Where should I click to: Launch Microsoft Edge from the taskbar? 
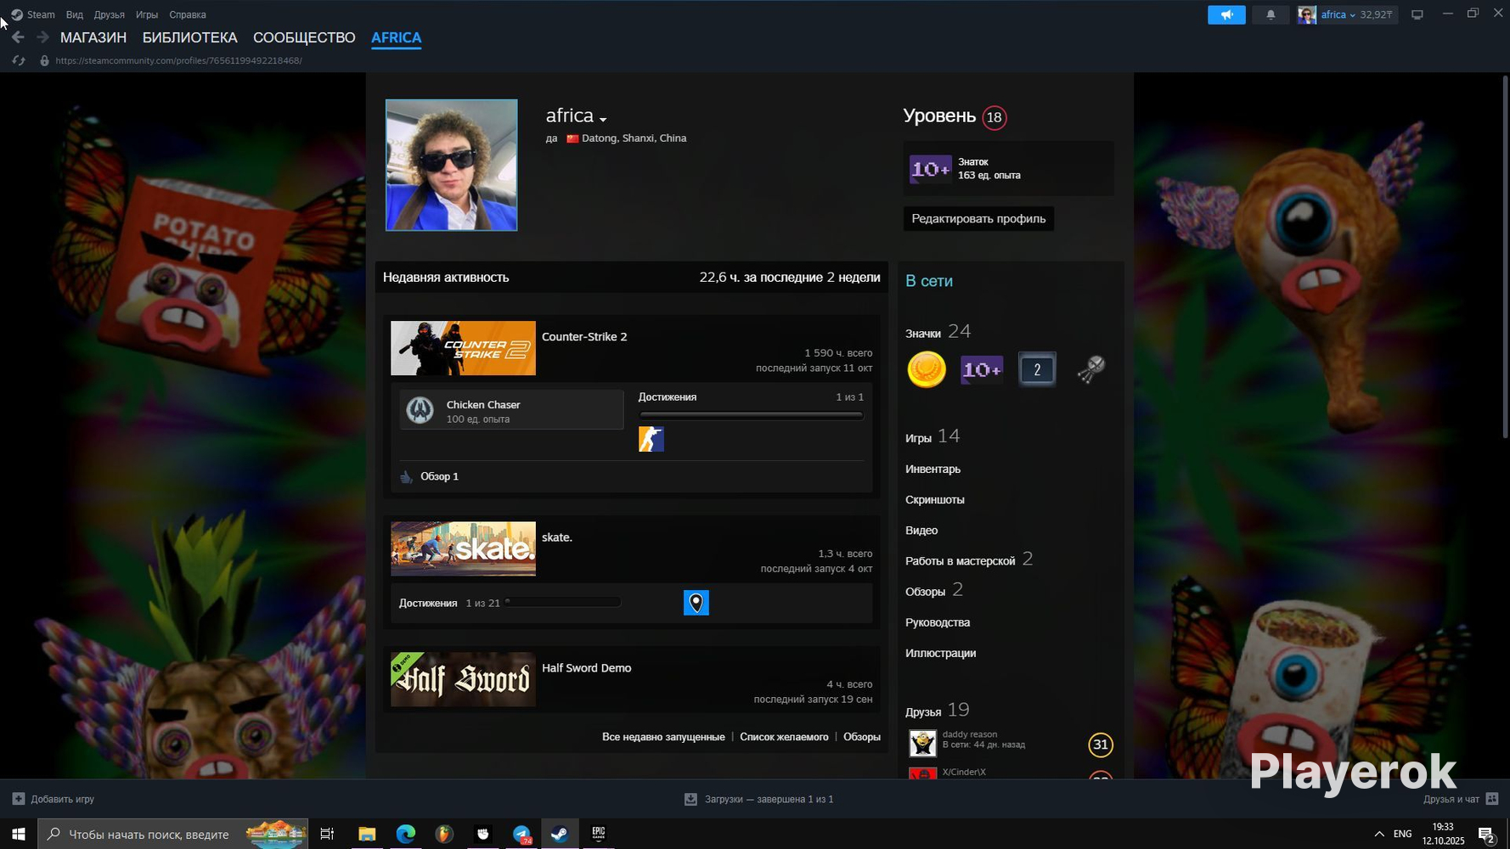[405, 834]
